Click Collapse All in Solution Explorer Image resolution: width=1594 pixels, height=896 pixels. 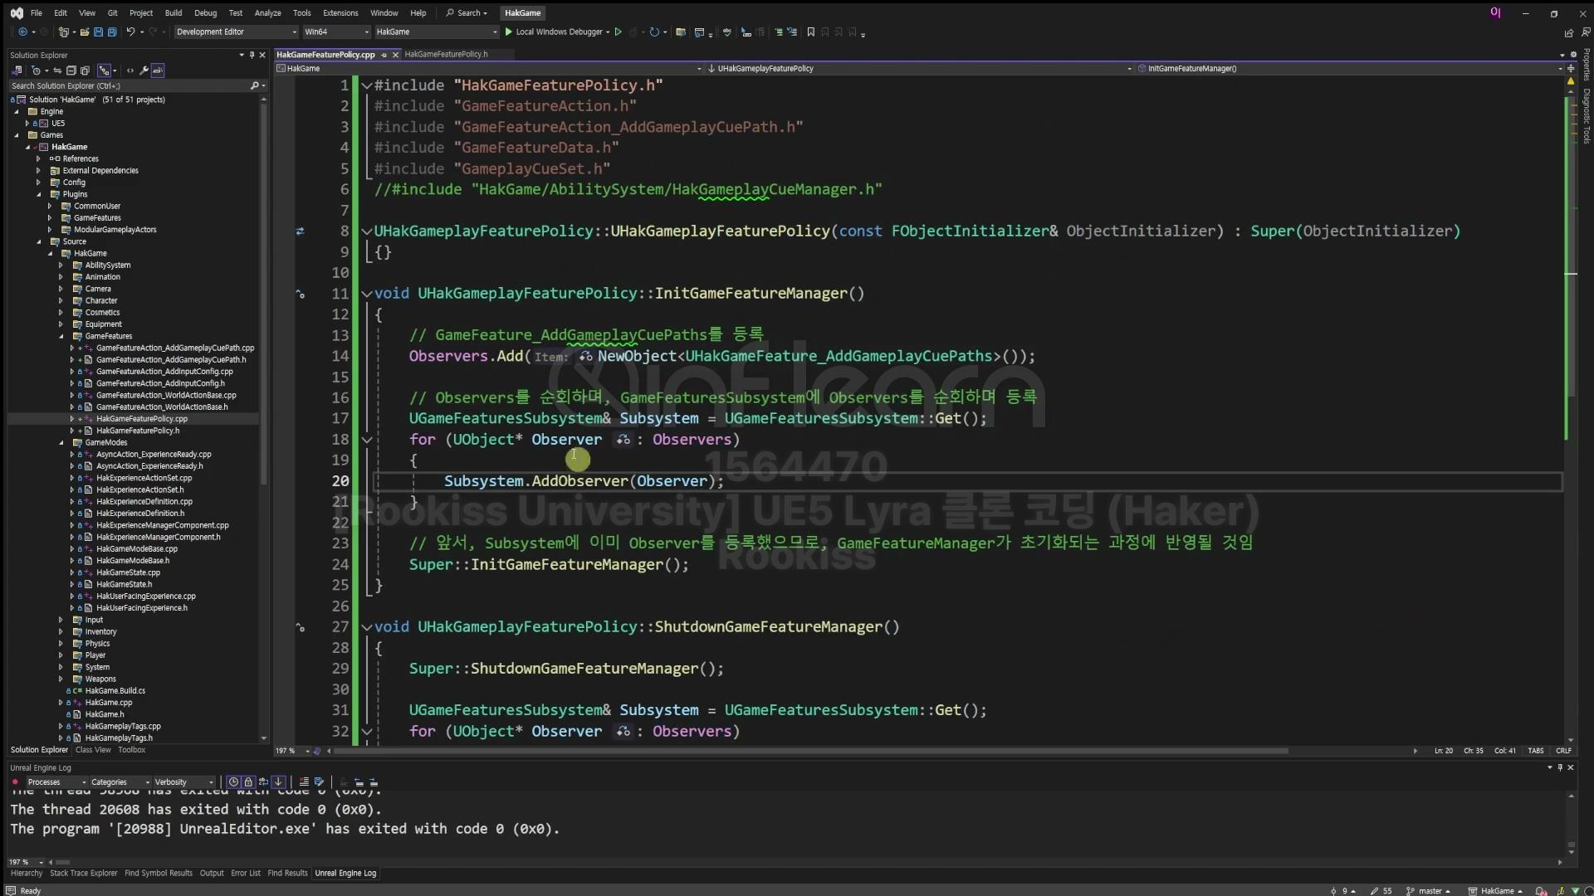pyautogui.click(x=71, y=71)
